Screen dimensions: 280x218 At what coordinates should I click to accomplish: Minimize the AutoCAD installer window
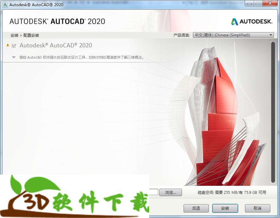click(249, 4)
